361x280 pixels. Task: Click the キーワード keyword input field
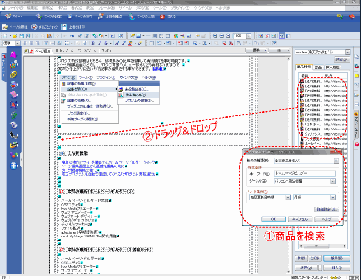[304, 173]
